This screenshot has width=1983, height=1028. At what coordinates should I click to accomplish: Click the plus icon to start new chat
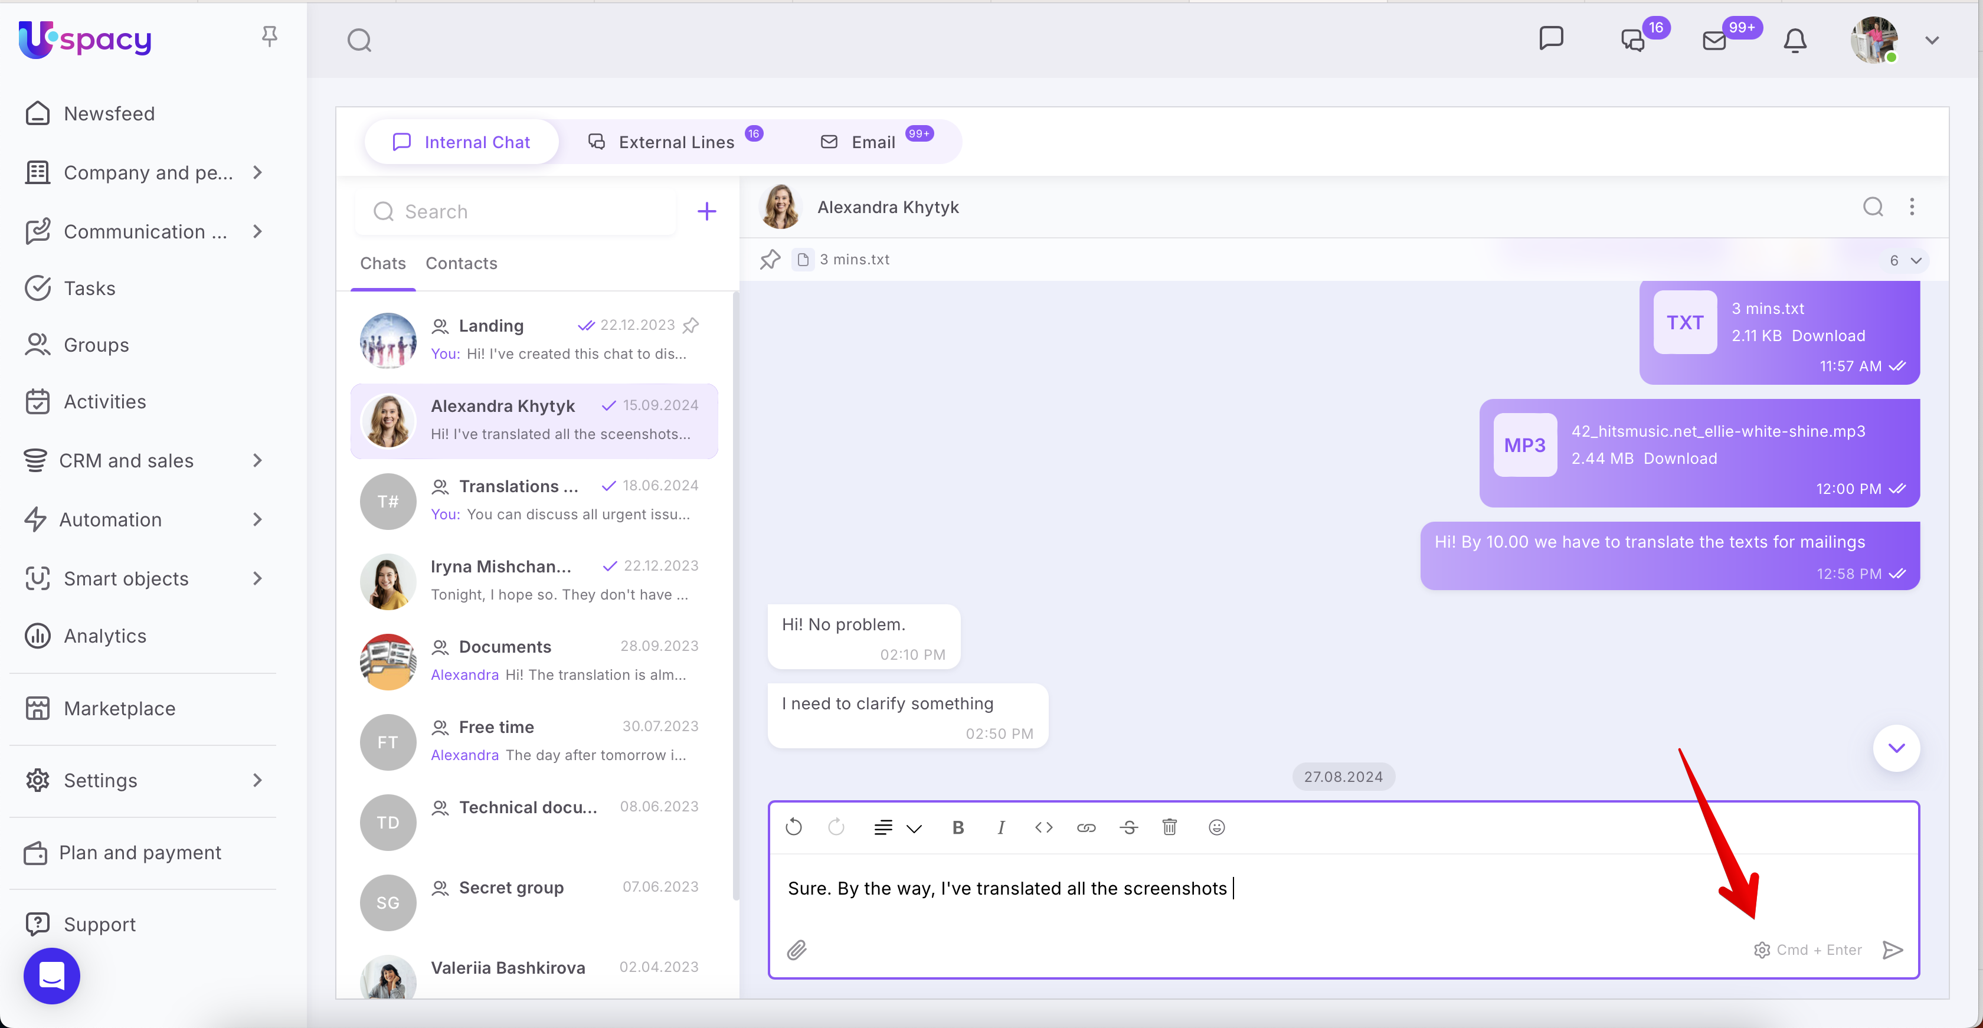tap(706, 211)
